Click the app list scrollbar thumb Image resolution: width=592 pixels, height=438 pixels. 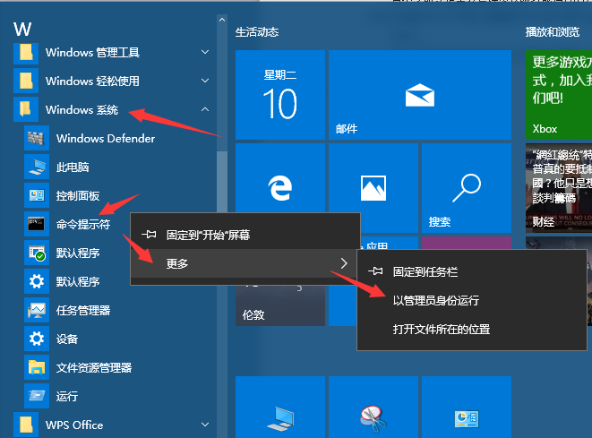click(x=222, y=182)
